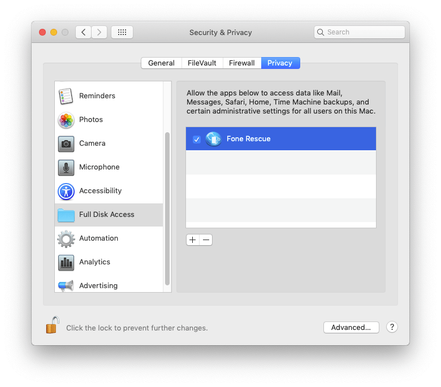
Task: Select the Full Disk Access label
Action: pos(107,215)
